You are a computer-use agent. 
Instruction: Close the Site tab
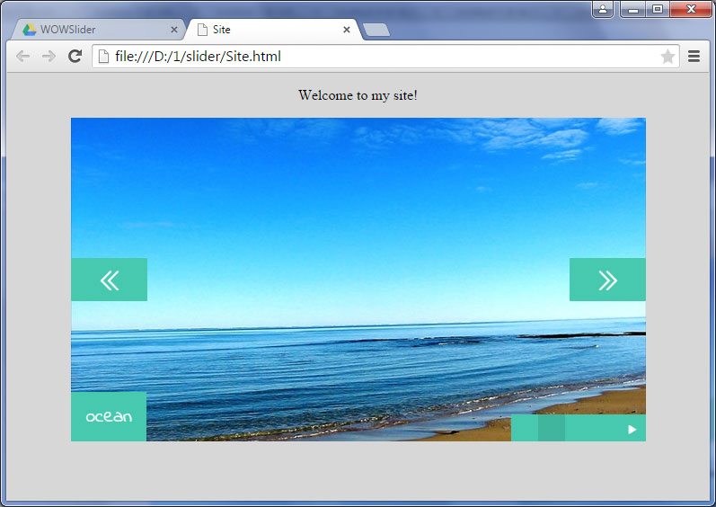(347, 30)
